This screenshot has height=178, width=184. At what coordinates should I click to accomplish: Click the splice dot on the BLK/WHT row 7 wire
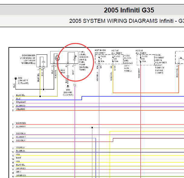92,128
